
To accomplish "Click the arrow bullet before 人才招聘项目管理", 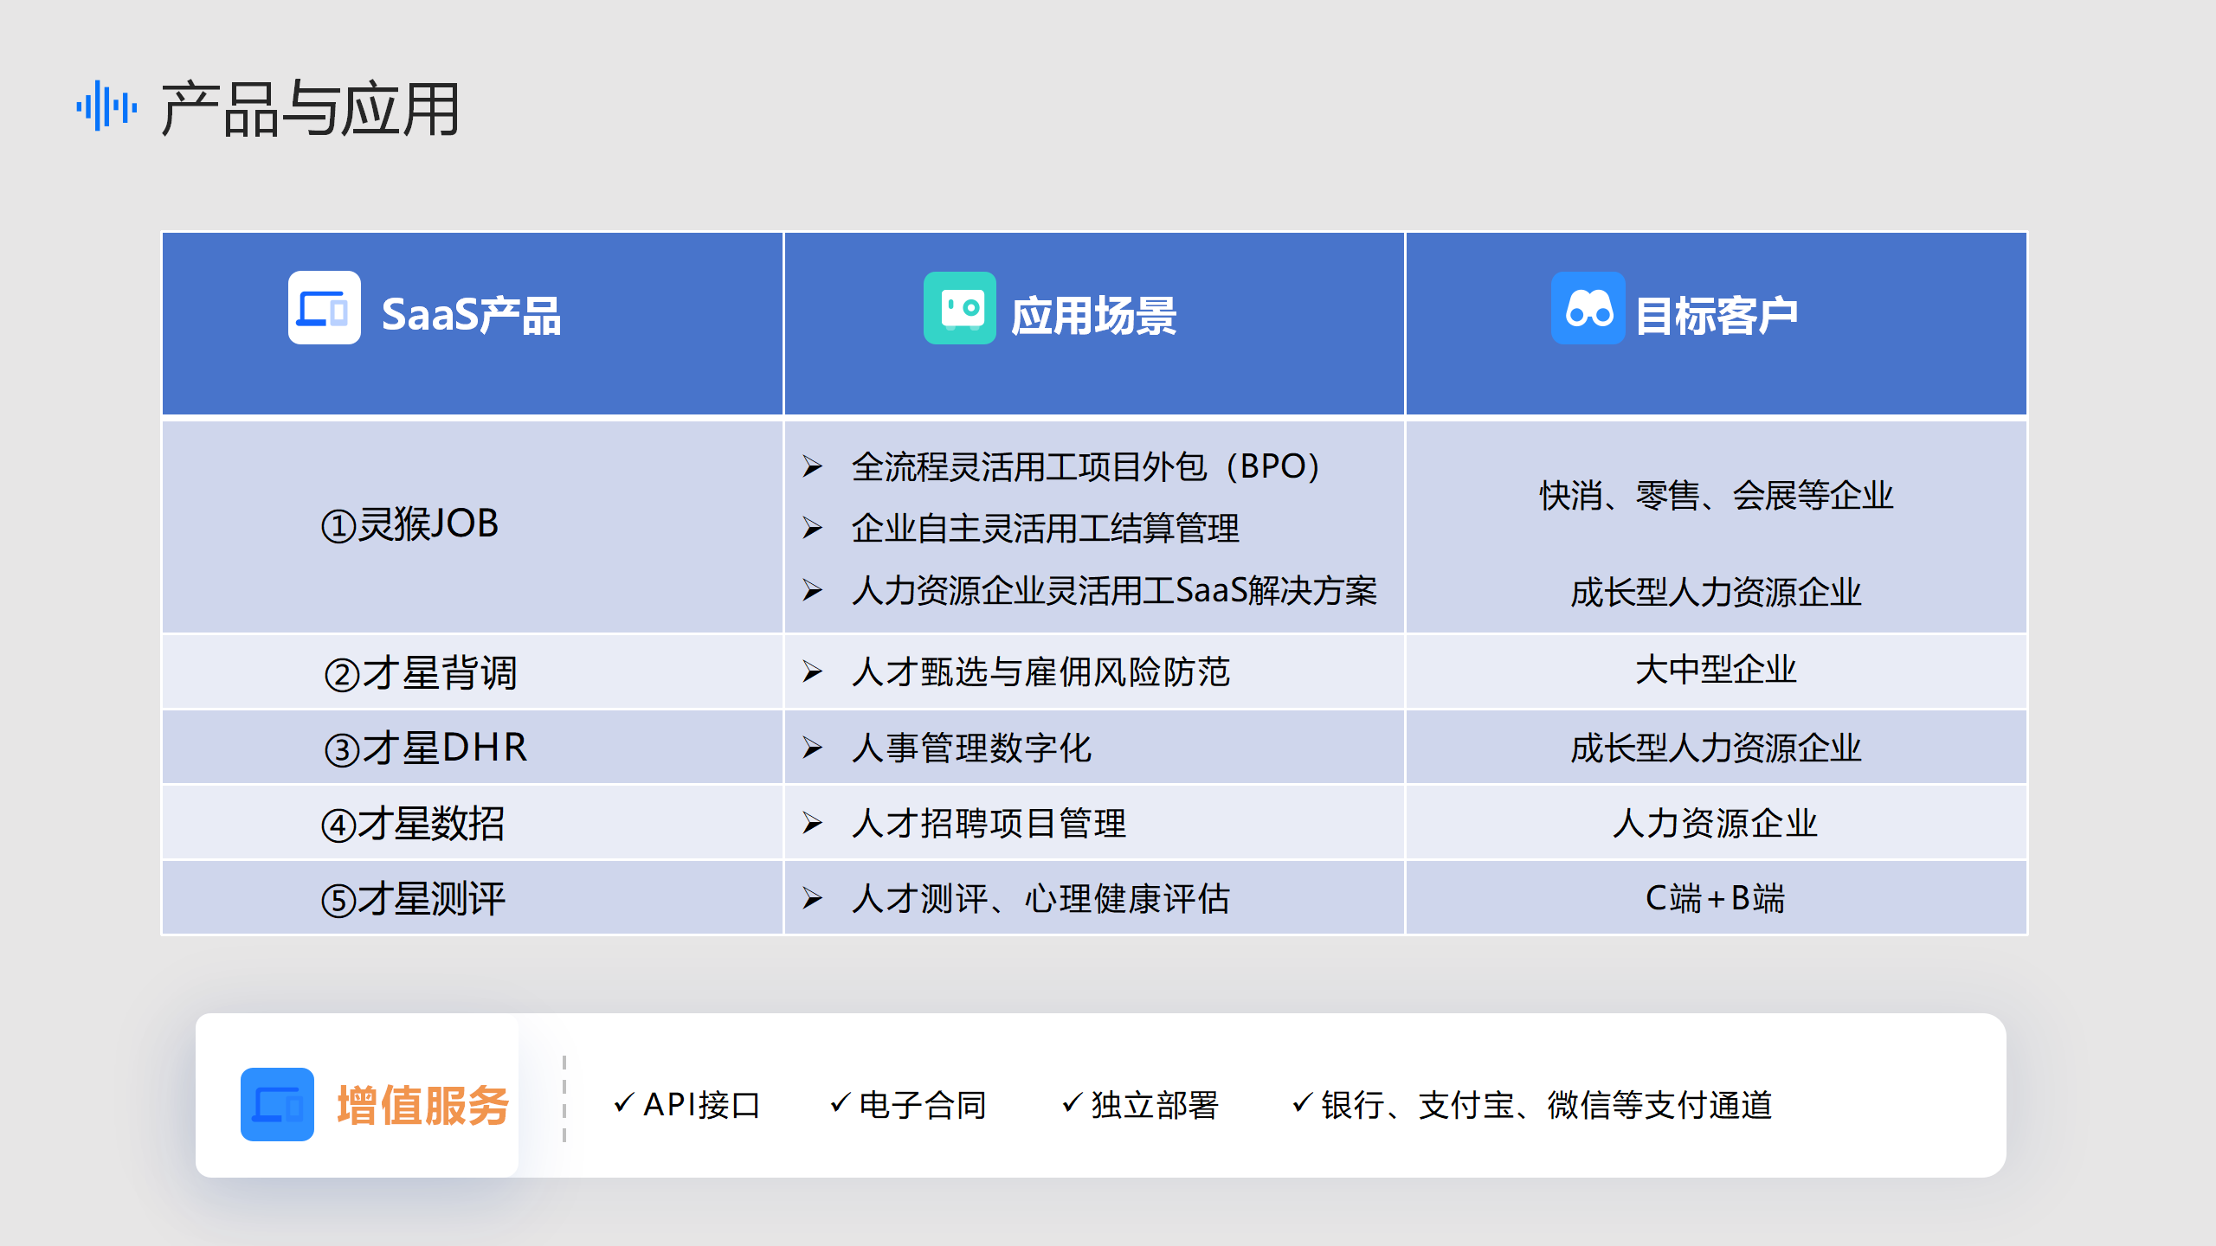I will click(x=812, y=823).
